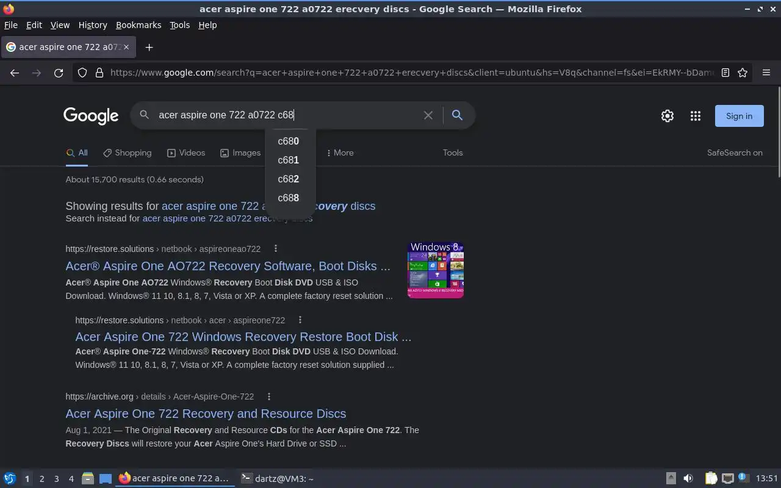Open the tracking protection shield icon

[x=82, y=73]
